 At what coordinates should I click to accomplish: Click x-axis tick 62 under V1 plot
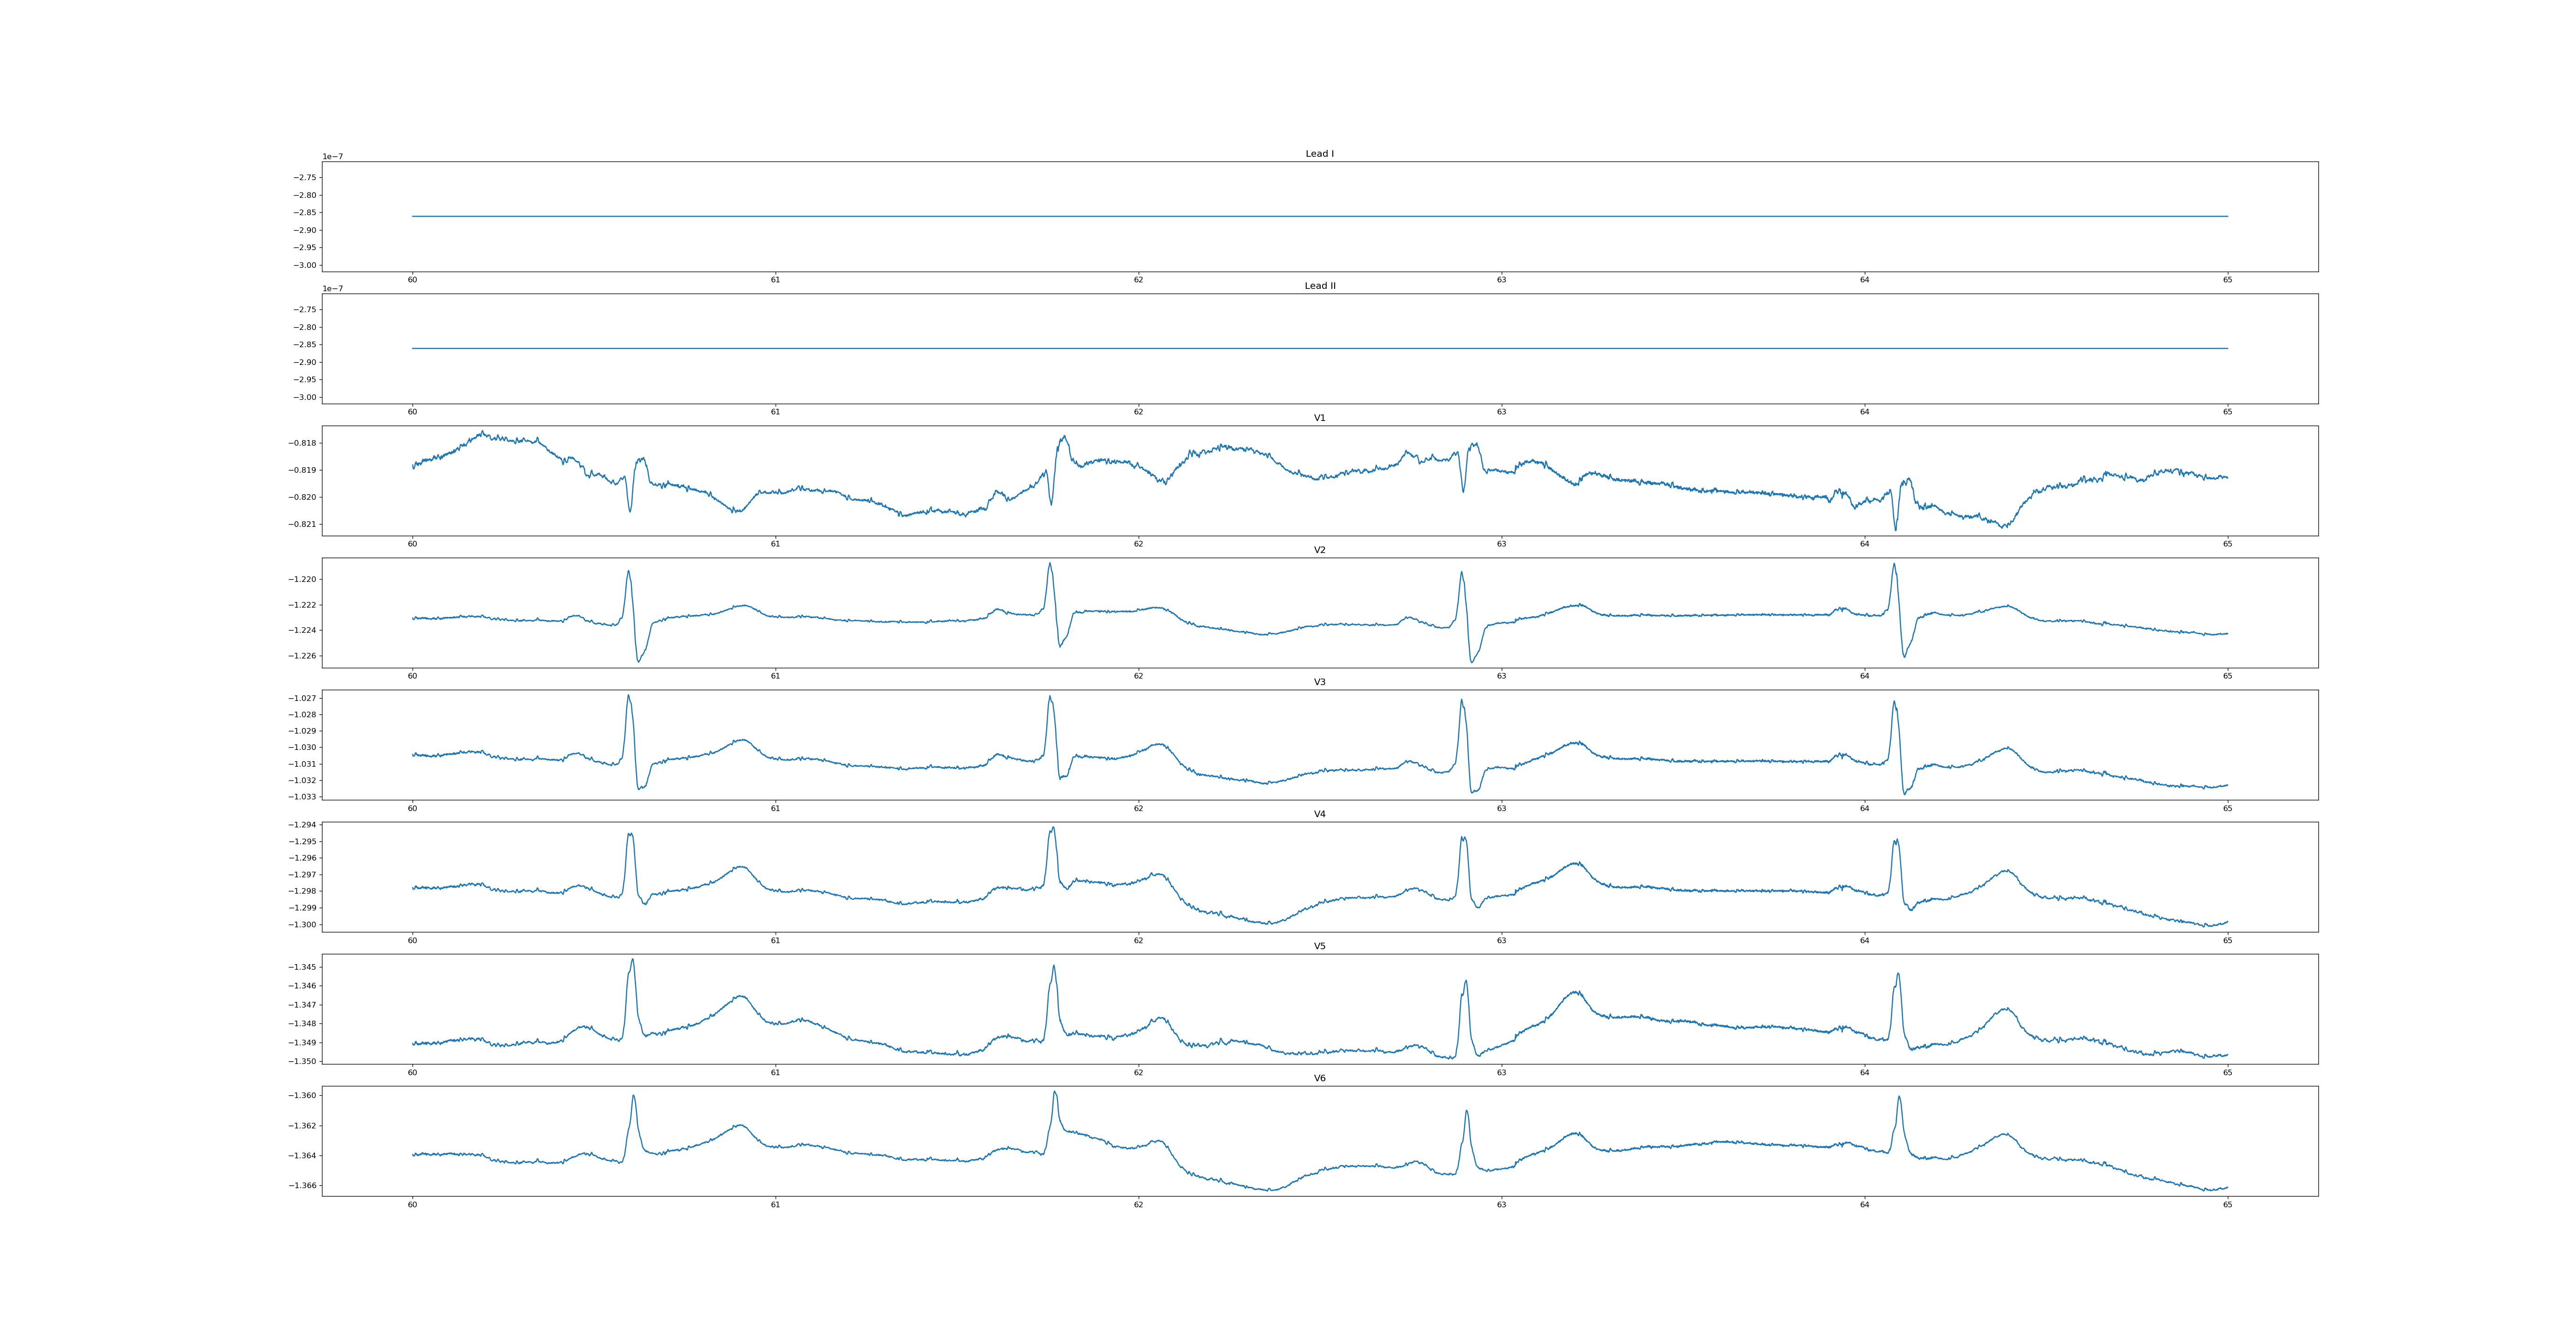coord(1138,544)
